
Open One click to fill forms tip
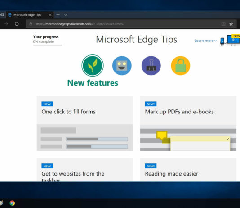point(85,123)
